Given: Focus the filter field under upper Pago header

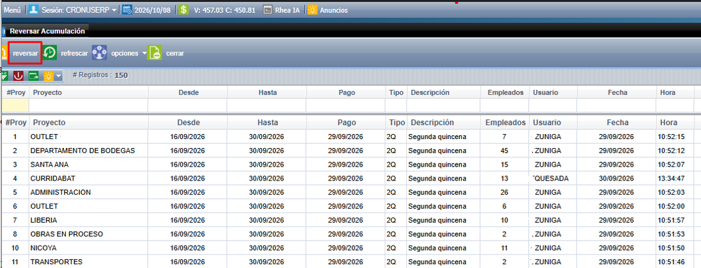Looking at the screenshot, I should point(345,105).
